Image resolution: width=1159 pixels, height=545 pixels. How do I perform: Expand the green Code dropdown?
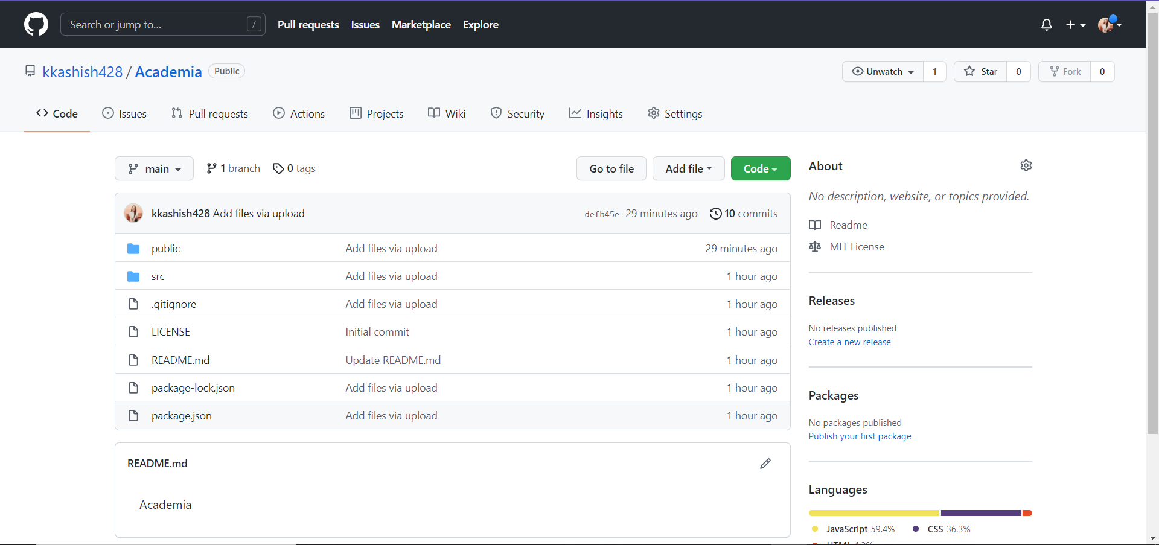pos(761,168)
